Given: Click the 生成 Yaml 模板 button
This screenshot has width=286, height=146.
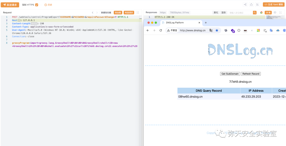Looking at the screenshot, I should (x=274, y=4).
